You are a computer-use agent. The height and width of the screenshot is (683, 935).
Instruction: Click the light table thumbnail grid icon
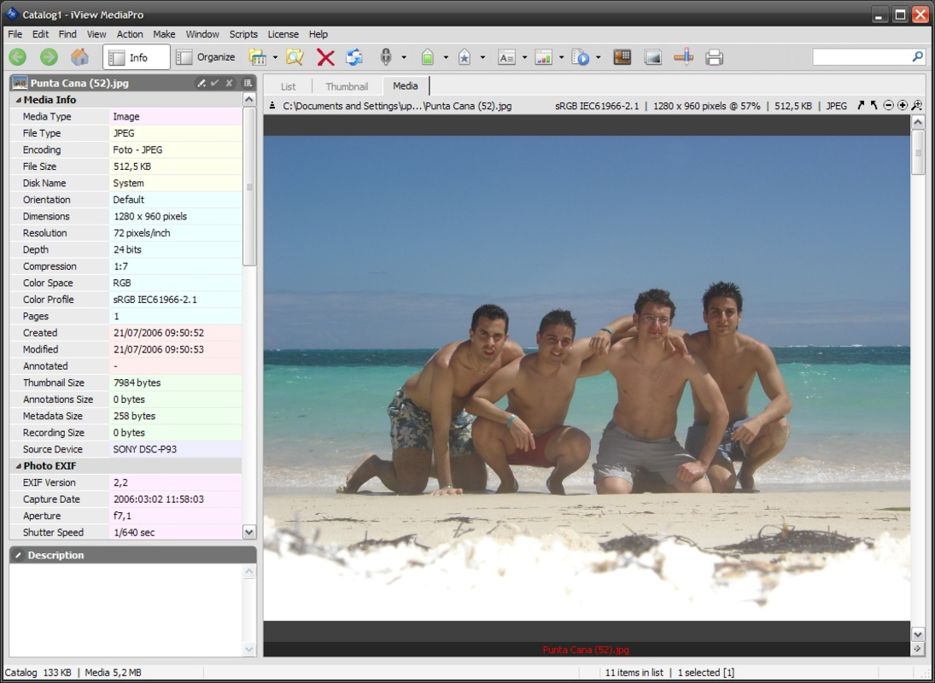pyautogui.click(x=622, y=57)
